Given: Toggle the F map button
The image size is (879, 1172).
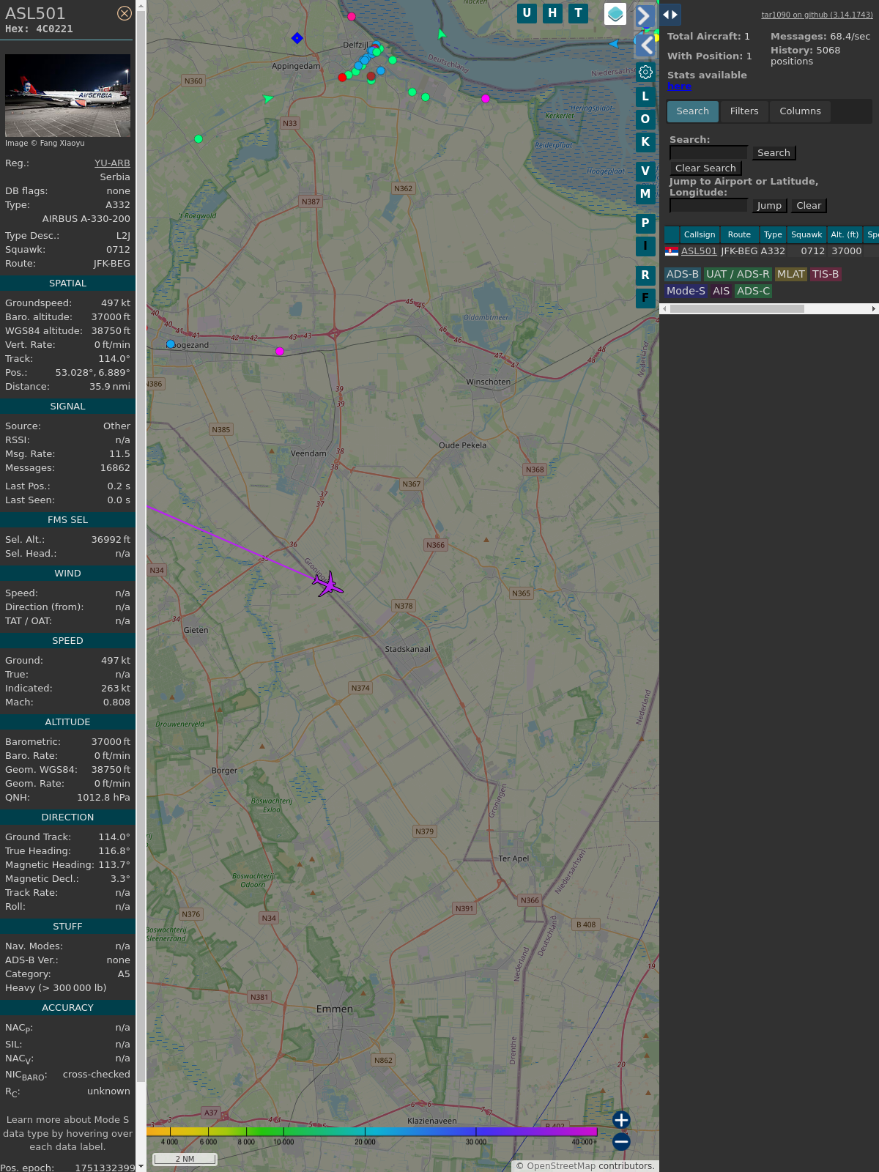Looking at the screenshot, I should pos(645,297).
